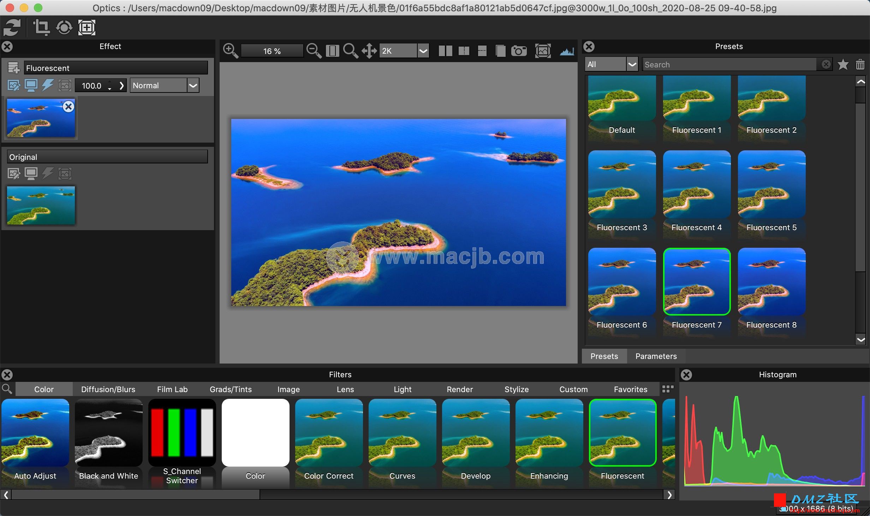Viewport: 870px width, 516px height.
Task: Select the Pan move tool
Action: coord(369,51)
